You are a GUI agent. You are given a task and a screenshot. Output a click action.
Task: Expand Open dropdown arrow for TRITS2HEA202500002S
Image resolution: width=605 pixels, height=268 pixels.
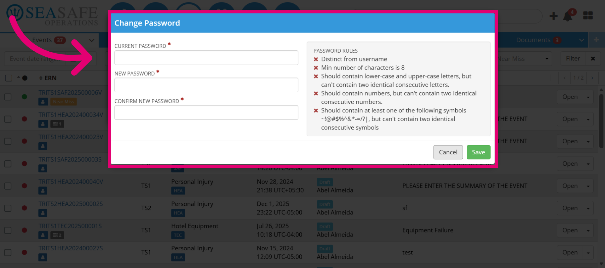coord(588,208)
